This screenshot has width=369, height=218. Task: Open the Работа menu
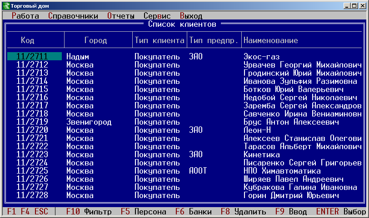[25, 16]
